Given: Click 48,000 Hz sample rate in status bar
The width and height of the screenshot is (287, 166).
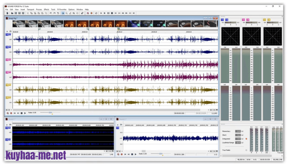Looking at the screenshot, I should (241, 159).
